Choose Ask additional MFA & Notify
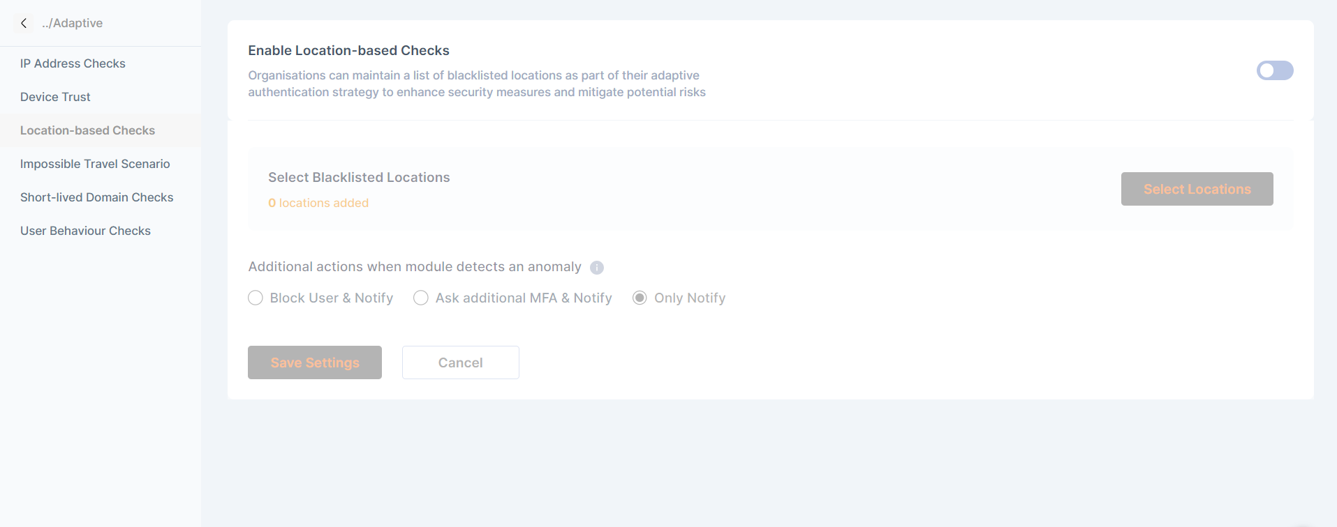This screenshot has height=527, width=1337. pos(421,298)
